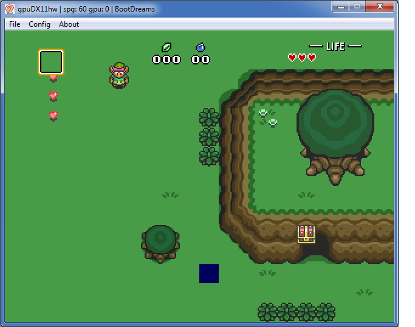
Task: Click the LIFE label
Action: click(335, 46)
